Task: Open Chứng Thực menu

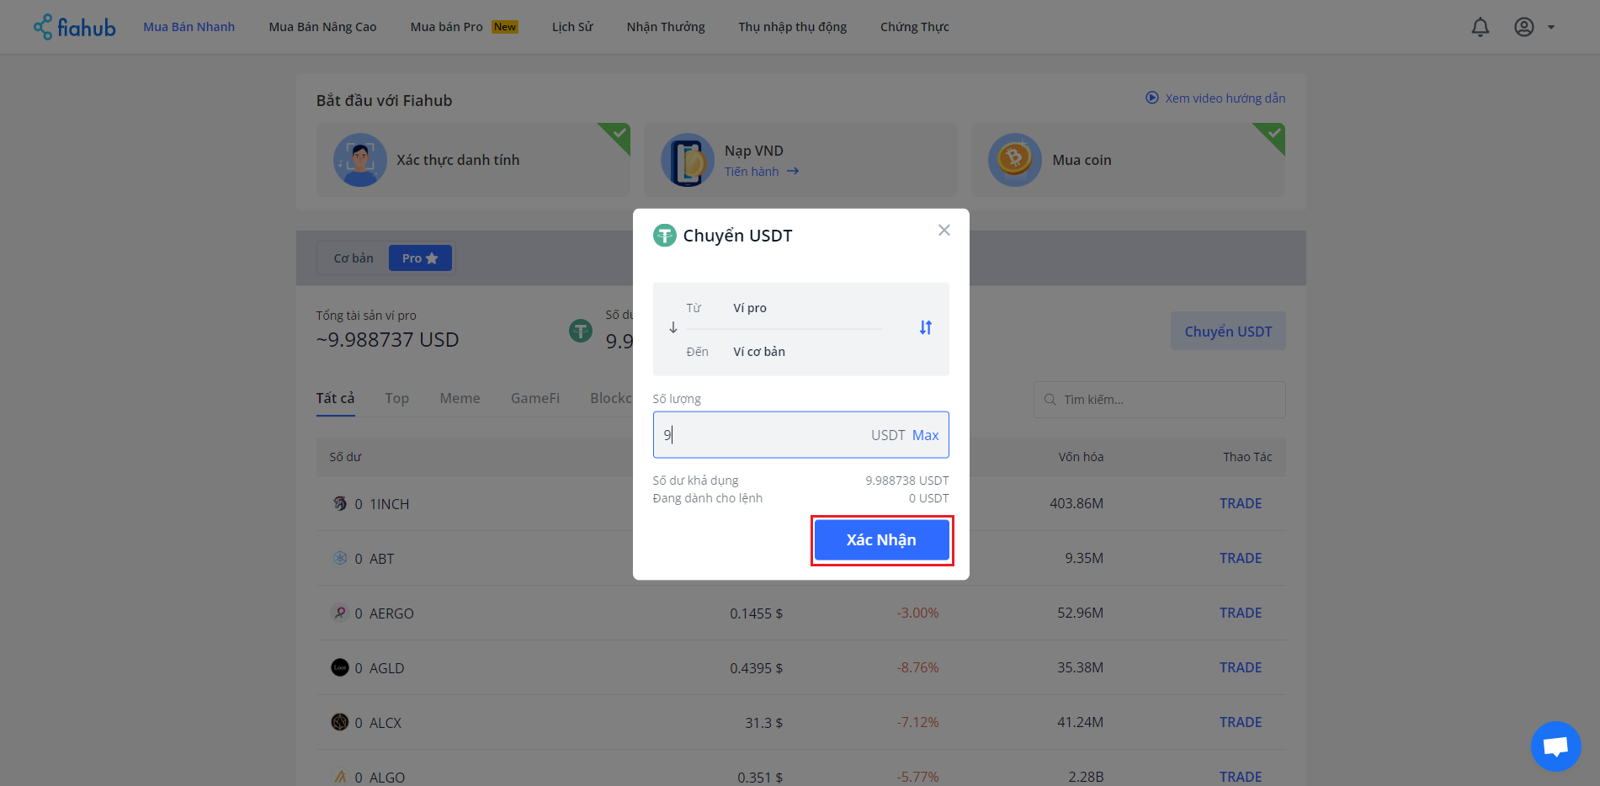Action: coord(914,27)
